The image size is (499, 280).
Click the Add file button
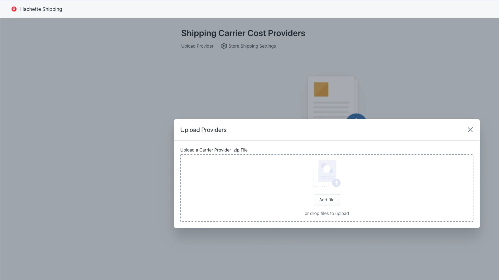click(327, 200)
